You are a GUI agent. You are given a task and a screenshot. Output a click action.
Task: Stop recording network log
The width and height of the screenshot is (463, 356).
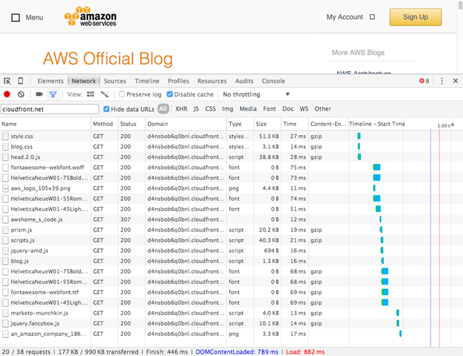7,94
